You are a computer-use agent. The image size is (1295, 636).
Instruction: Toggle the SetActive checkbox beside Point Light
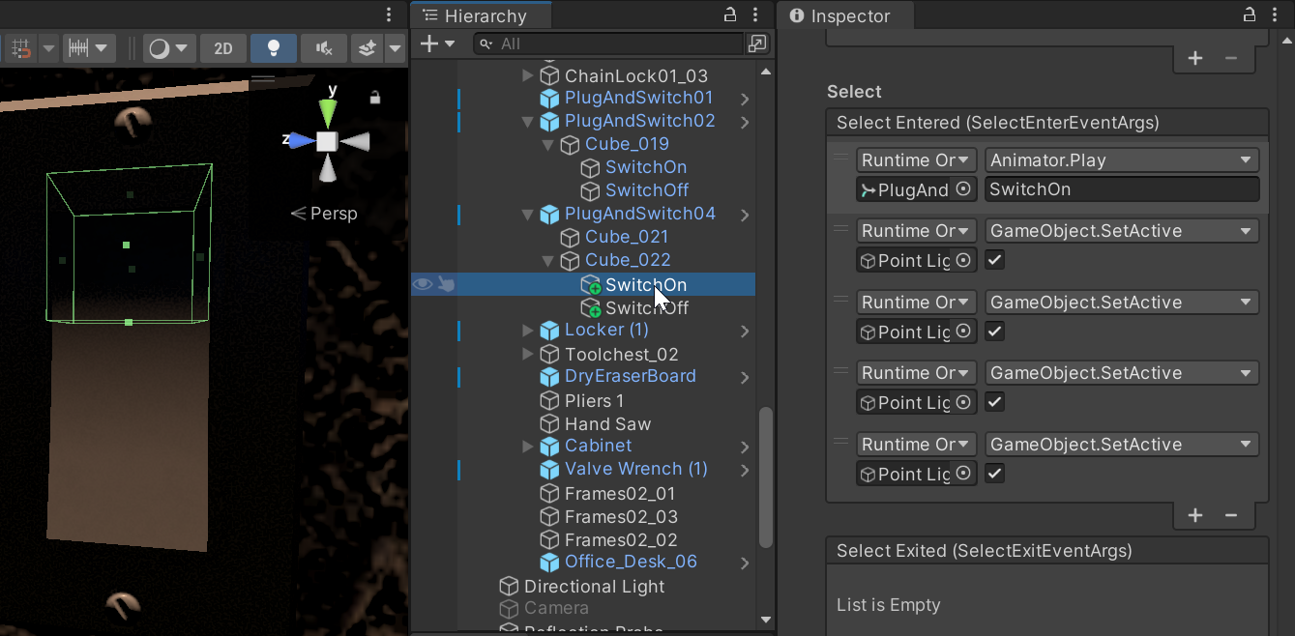(994, 259)
